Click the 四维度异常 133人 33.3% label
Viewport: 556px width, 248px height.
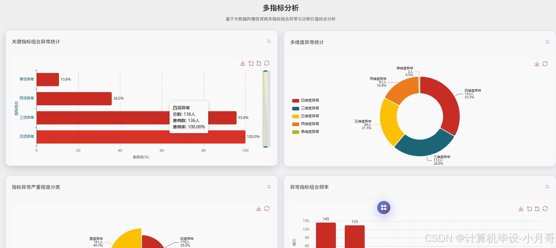pos(473,94)
